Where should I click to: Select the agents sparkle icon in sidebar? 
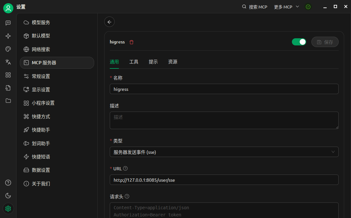[x=8, y=36]
